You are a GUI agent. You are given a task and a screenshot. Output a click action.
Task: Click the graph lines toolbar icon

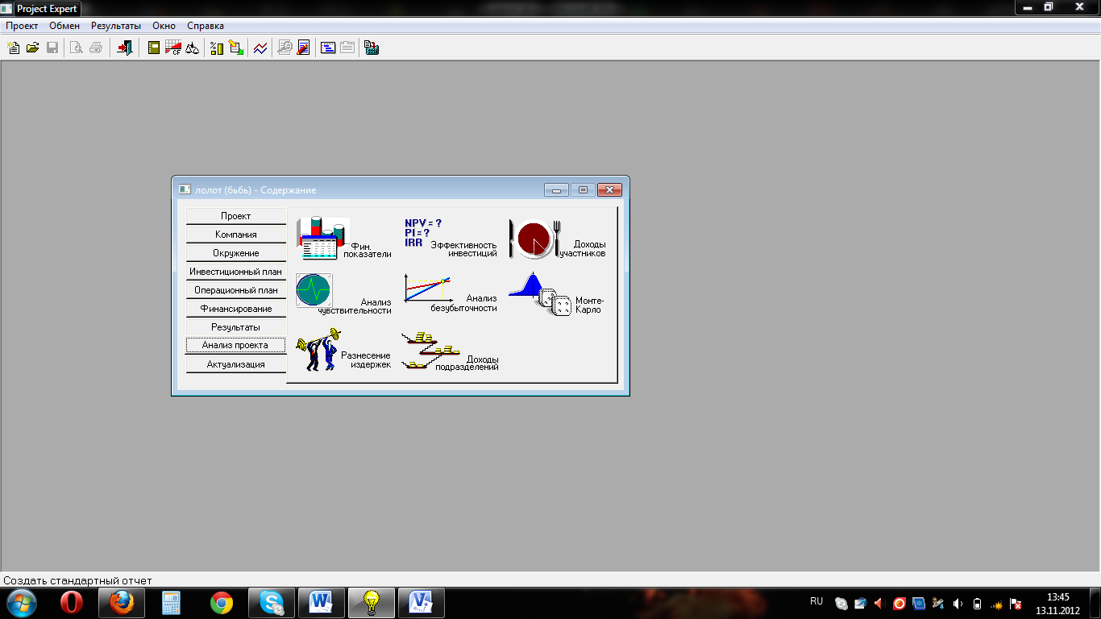tap(260, 48)
